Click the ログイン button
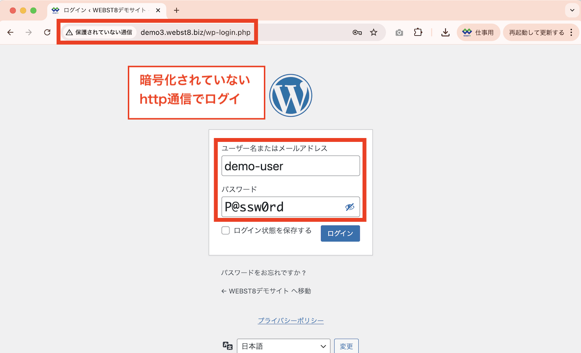 (x=340, y=233)
